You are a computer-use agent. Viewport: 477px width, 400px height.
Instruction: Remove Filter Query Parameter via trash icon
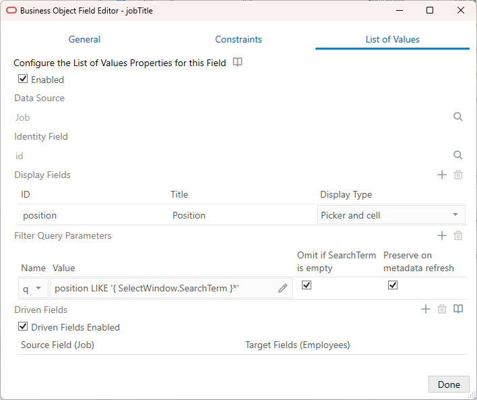coord(458,235)
